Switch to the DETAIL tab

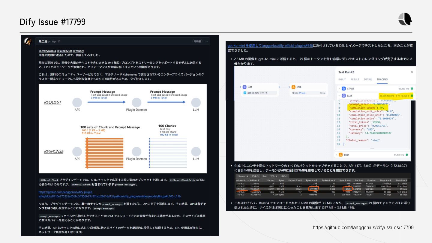(x=368, y=79)
